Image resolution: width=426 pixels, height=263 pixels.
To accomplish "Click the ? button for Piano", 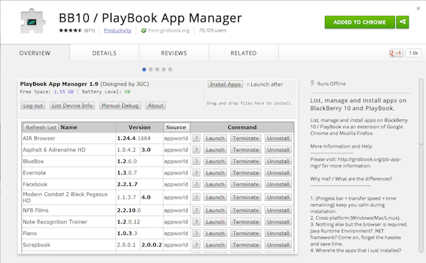I will pos(196,233).
